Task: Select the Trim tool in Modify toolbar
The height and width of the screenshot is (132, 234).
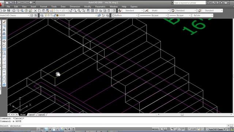Action: pyautogui.click(x=4, y=57)
